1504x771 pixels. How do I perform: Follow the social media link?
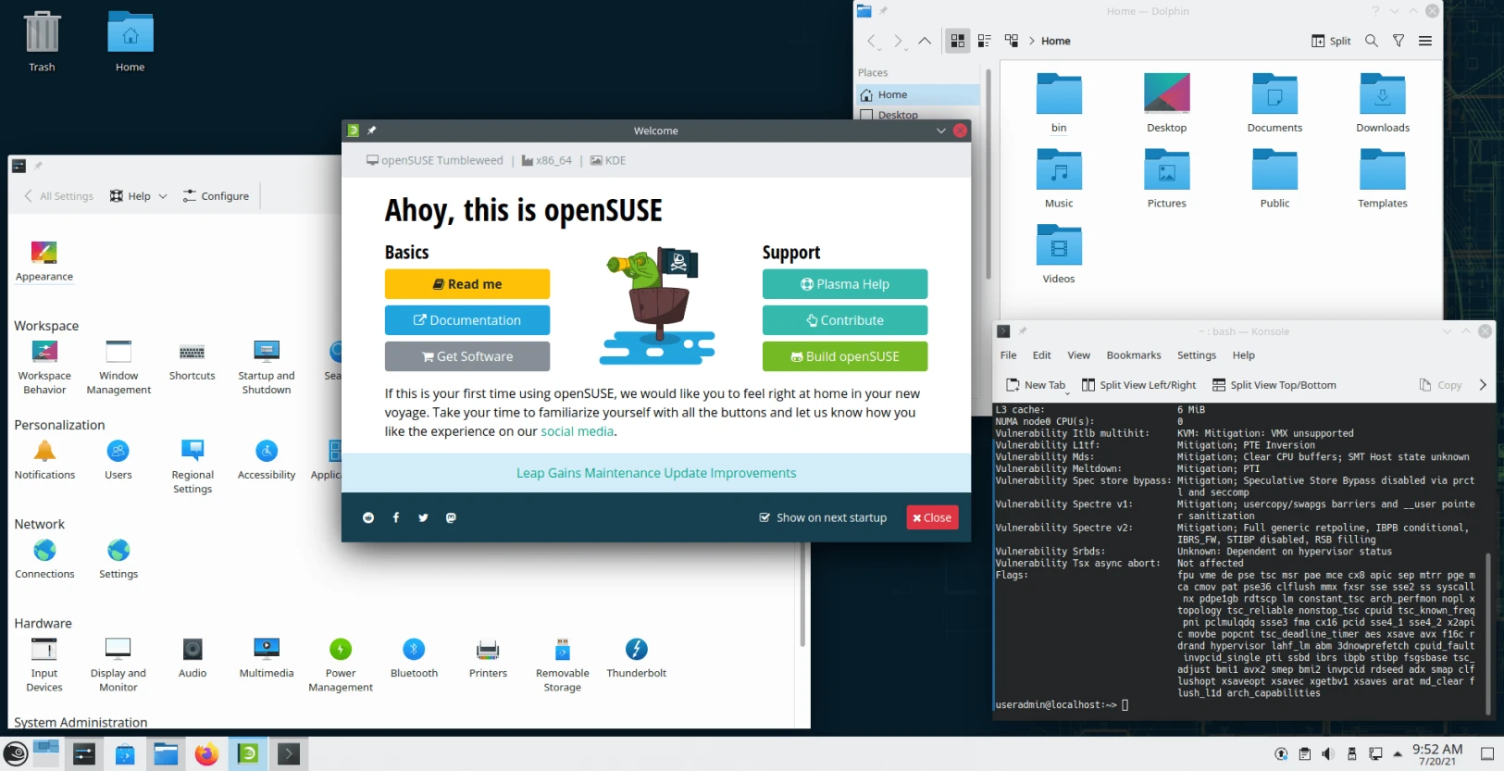(x=577, y=431)
